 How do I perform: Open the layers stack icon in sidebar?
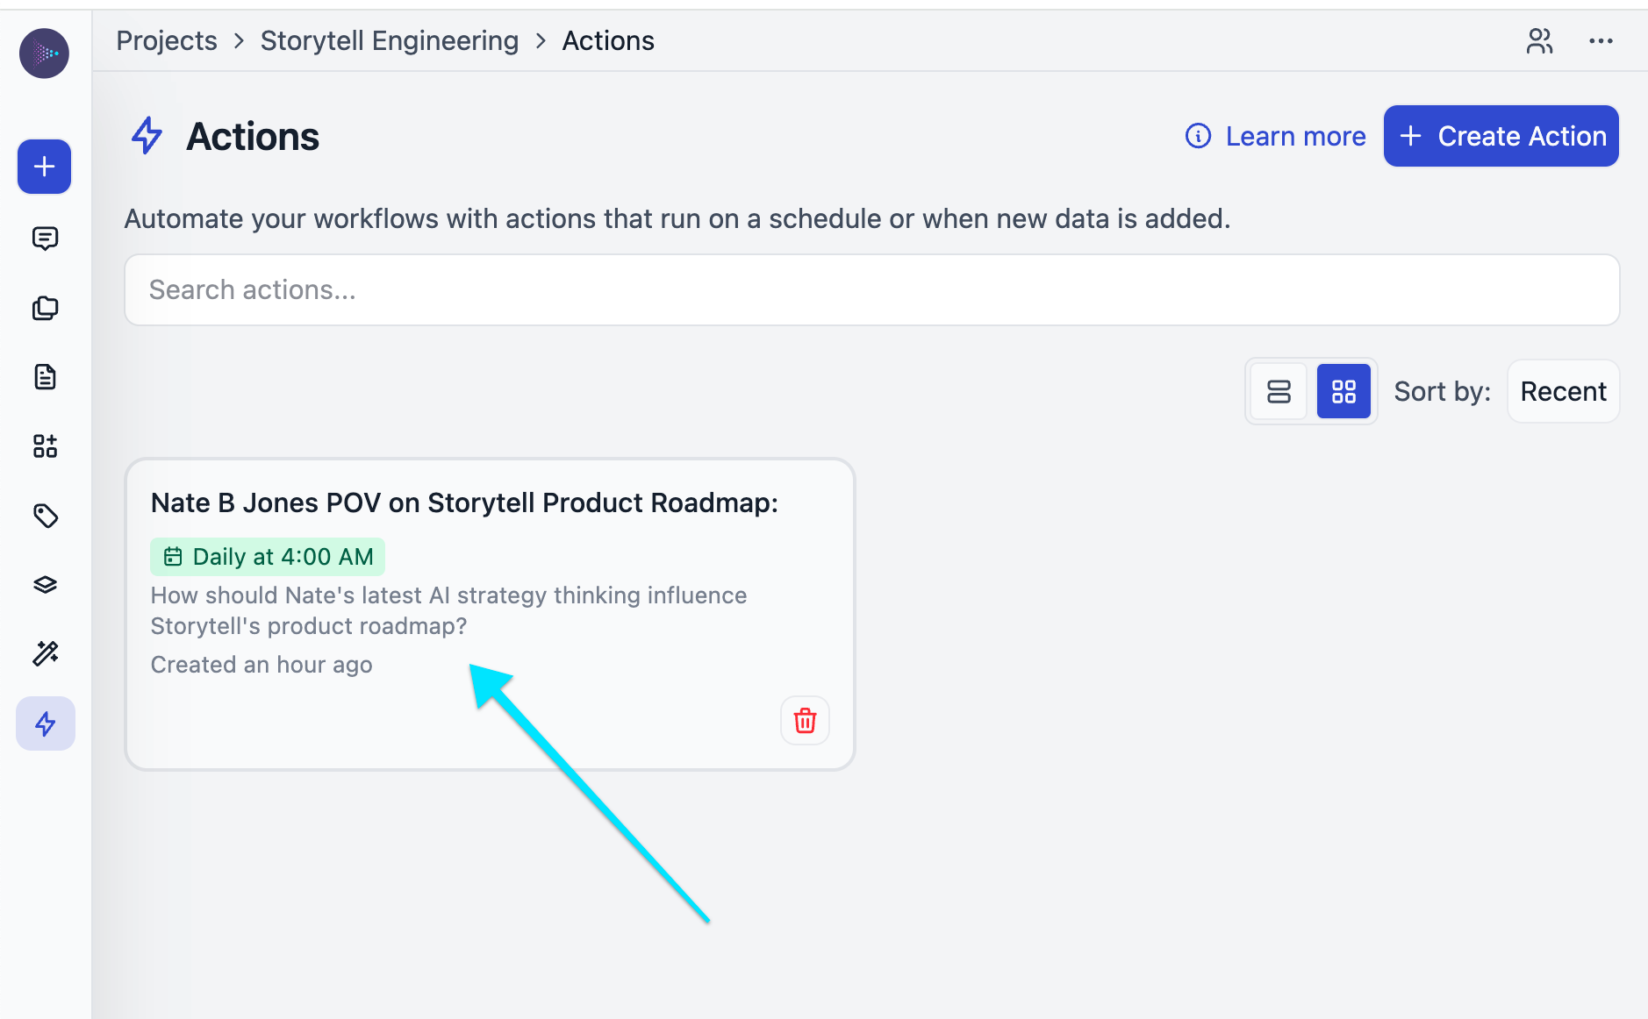pyautogui.click(x=45, y=585)
